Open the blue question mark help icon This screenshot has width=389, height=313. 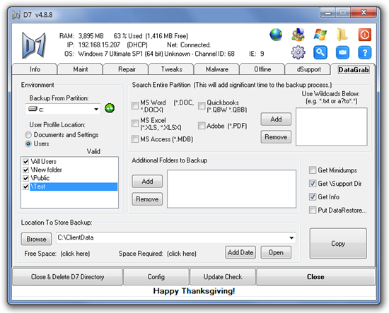[x=365, y=52]
